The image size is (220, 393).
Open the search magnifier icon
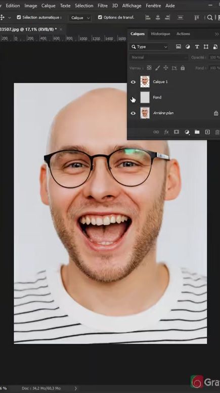tap(210, 17)
